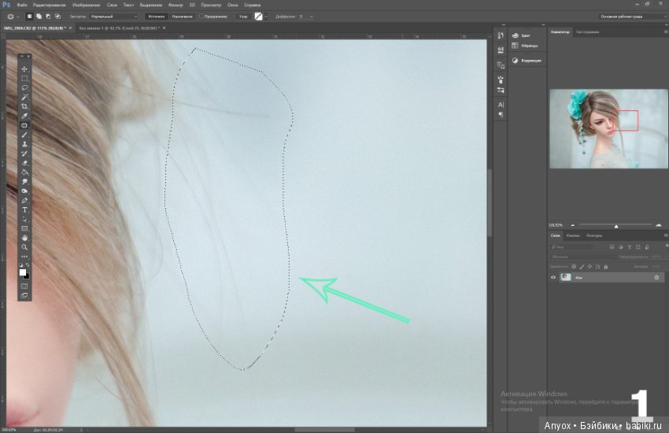Switch to the Каналы tab
The height and width of the screenshot is (433, 669).
pos(573,235)
